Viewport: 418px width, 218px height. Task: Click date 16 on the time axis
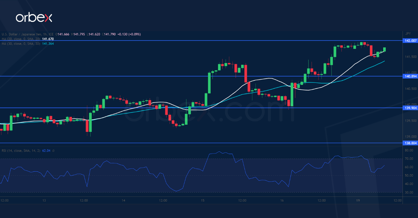click(282, 201)
